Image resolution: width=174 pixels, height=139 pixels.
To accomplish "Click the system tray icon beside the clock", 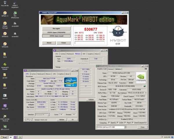I will pyautogui.click(x=172, y=137).
